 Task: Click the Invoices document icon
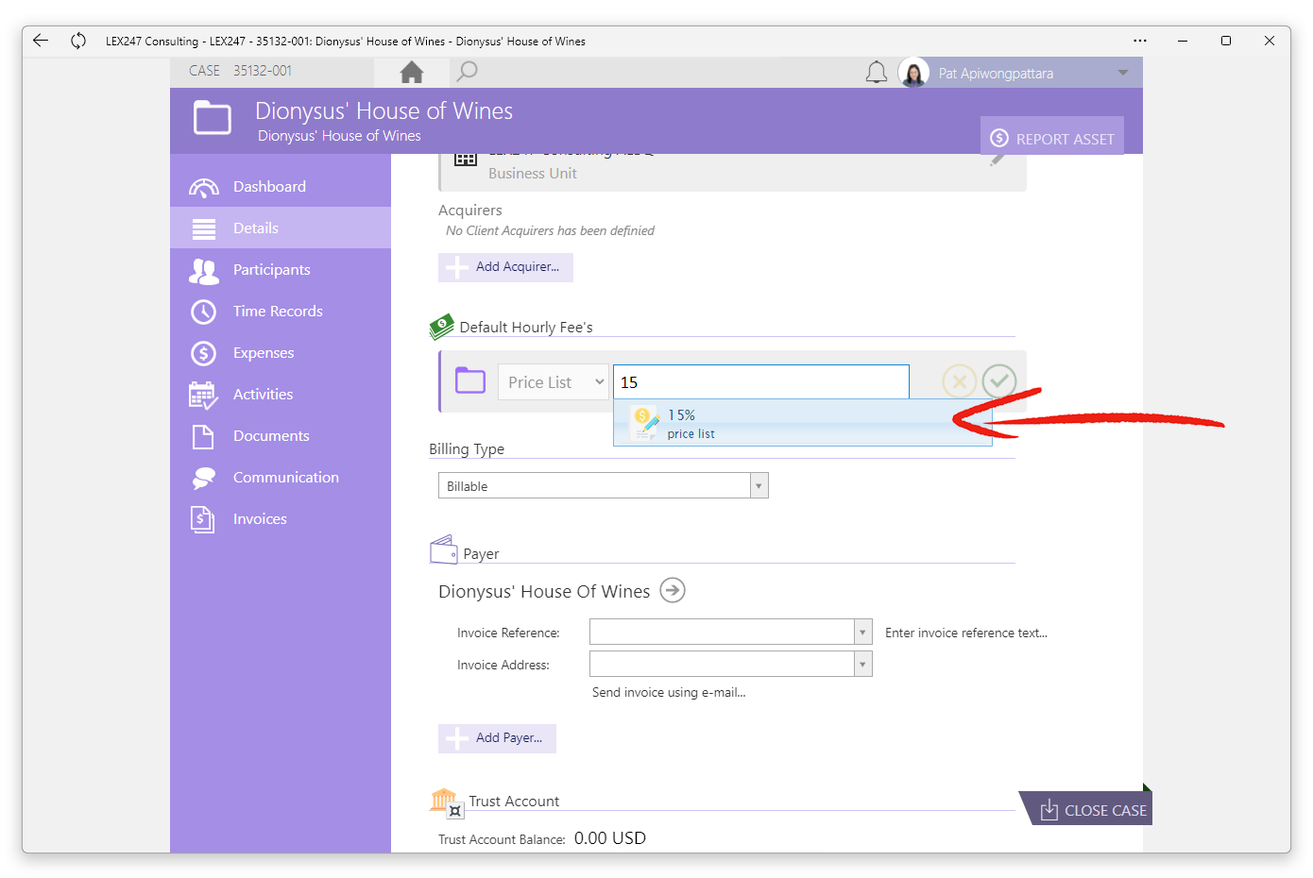click(203, 519)
